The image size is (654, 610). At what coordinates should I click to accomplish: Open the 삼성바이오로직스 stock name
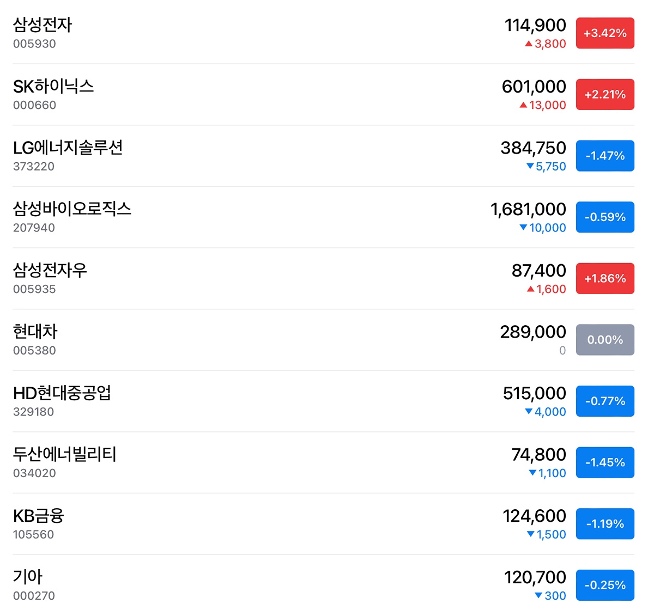click(72, 209)
